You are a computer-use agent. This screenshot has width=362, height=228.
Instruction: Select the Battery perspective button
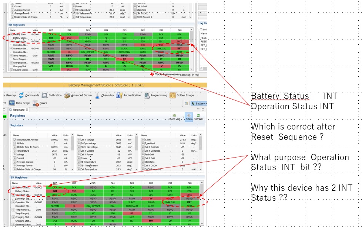pyautogui.click(x=199, y=104)
